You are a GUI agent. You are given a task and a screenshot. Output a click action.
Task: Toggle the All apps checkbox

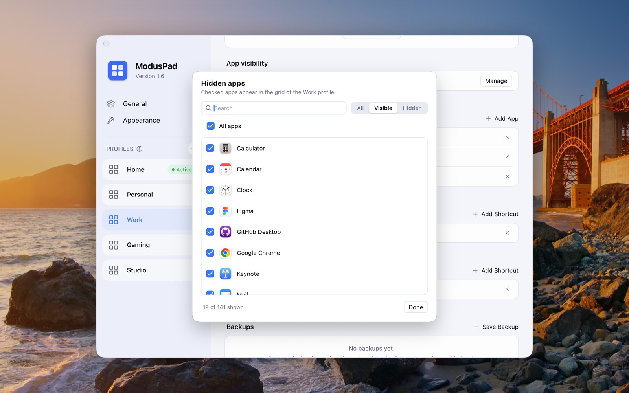(x=211, y=126)
